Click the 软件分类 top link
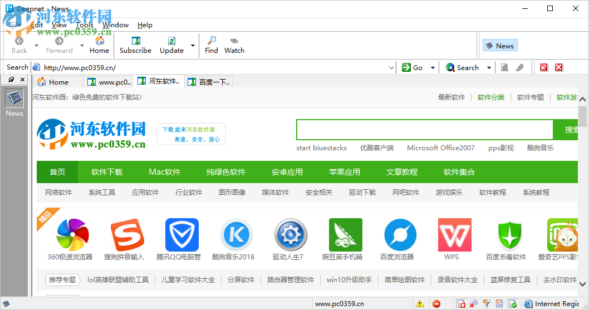 491,97
